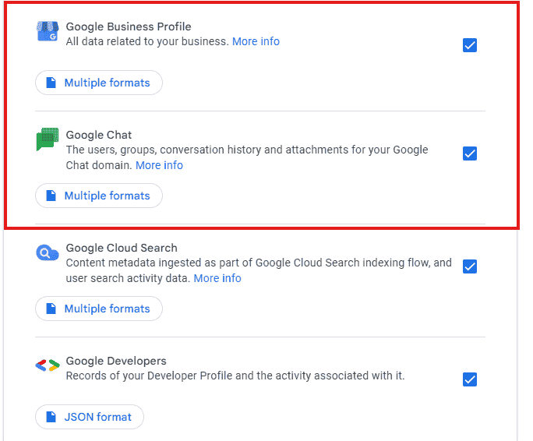Screen dimensions: 533x441
Task: Toggle the Google Developers checkbox
Action: point(470,379)
